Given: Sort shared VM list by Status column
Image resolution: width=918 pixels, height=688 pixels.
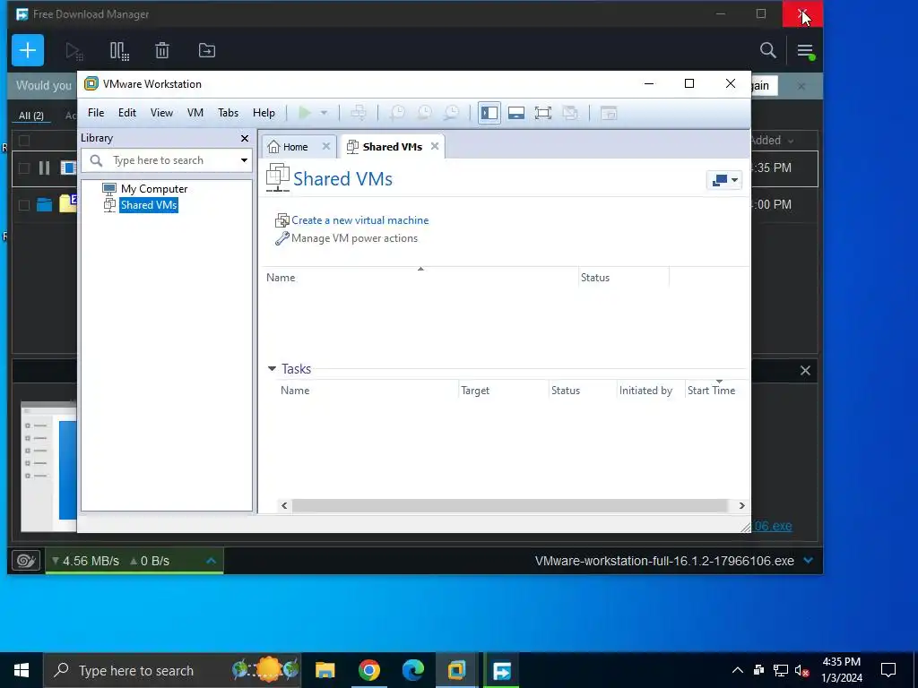Looking at the screenshot, I should [595, 278].
